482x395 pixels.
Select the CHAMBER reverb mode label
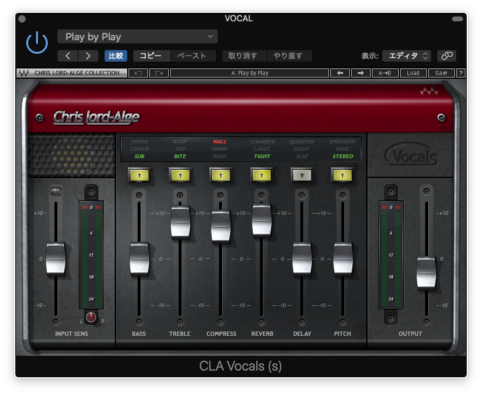pyautogui.click(x=262, y=142)
